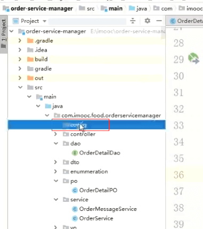Click the order-service-manager breadcrumb module icon
This screenshot has height=229, width=203.
coord(6,9)
